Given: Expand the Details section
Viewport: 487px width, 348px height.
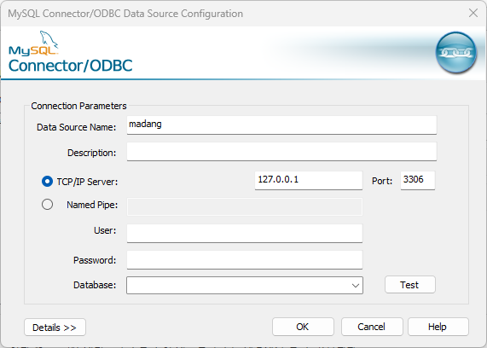Looking at the screenshot, I should click(x=55, y=328).
